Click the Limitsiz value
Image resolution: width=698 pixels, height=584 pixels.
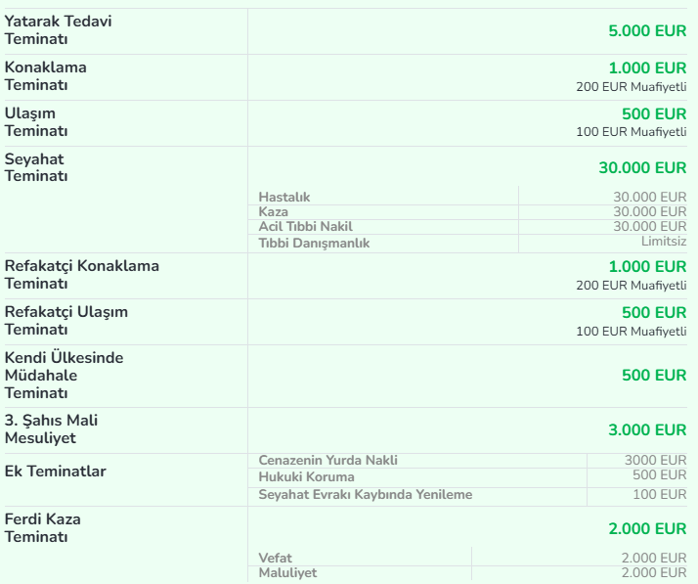[664, 242]
